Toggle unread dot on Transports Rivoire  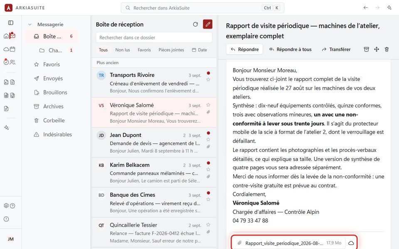coord(208,73)
